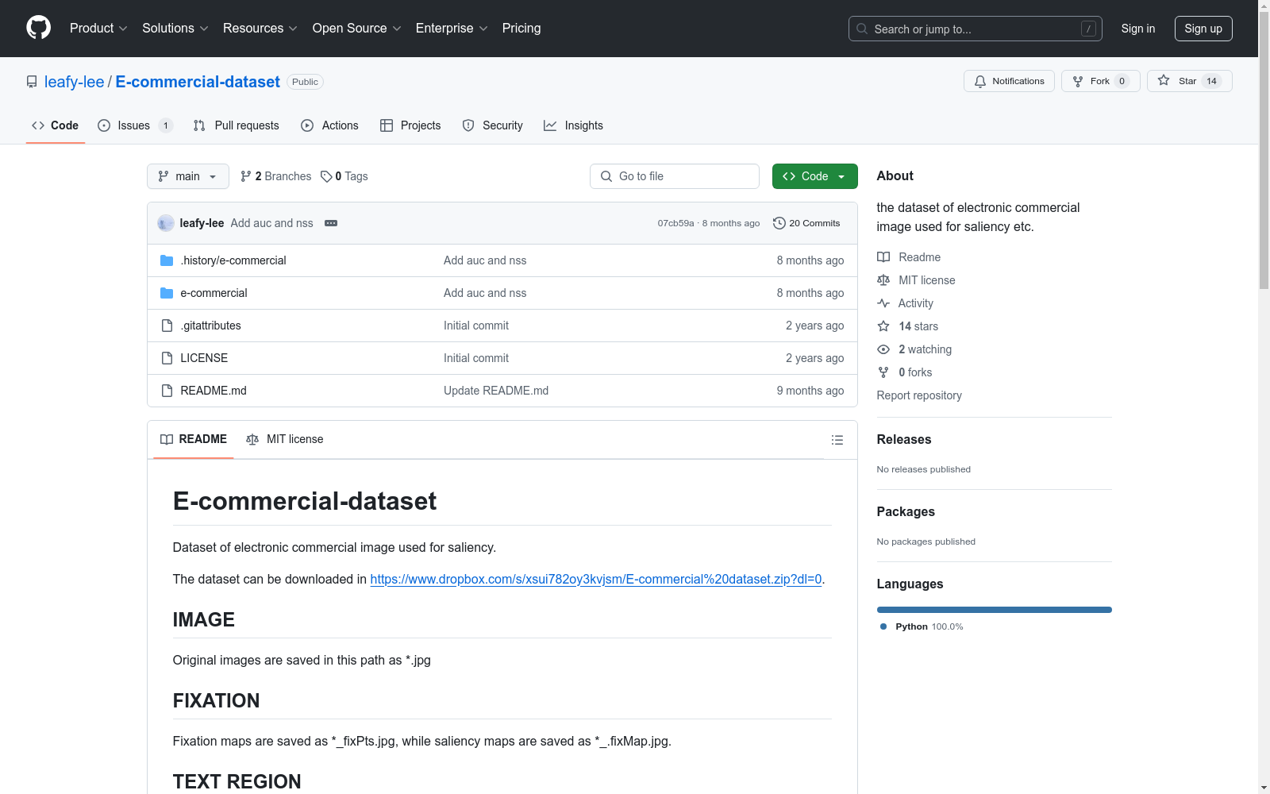Open the leafy-lee owner profile link
Image resolution: width=1270 pixels, height=794 pixels.
pos(74,82)
